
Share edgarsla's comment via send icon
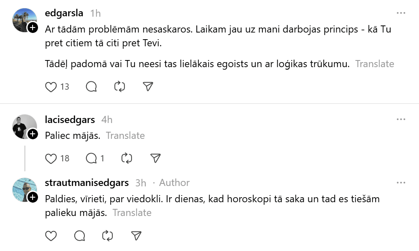(x=147, y=87)
